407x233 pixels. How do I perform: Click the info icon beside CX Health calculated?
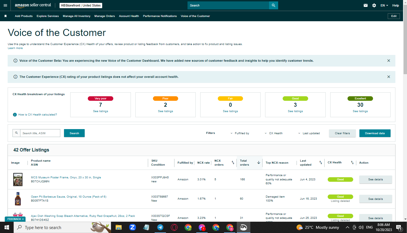coord(15,115)
